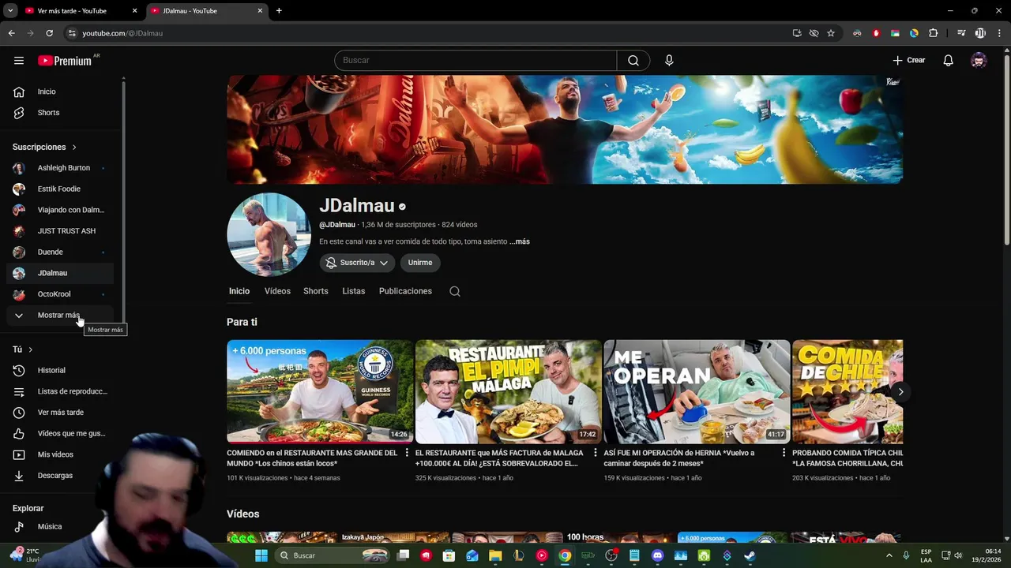
Task: Open Esttik Foodie subscription
Action: tap(60, 189)
